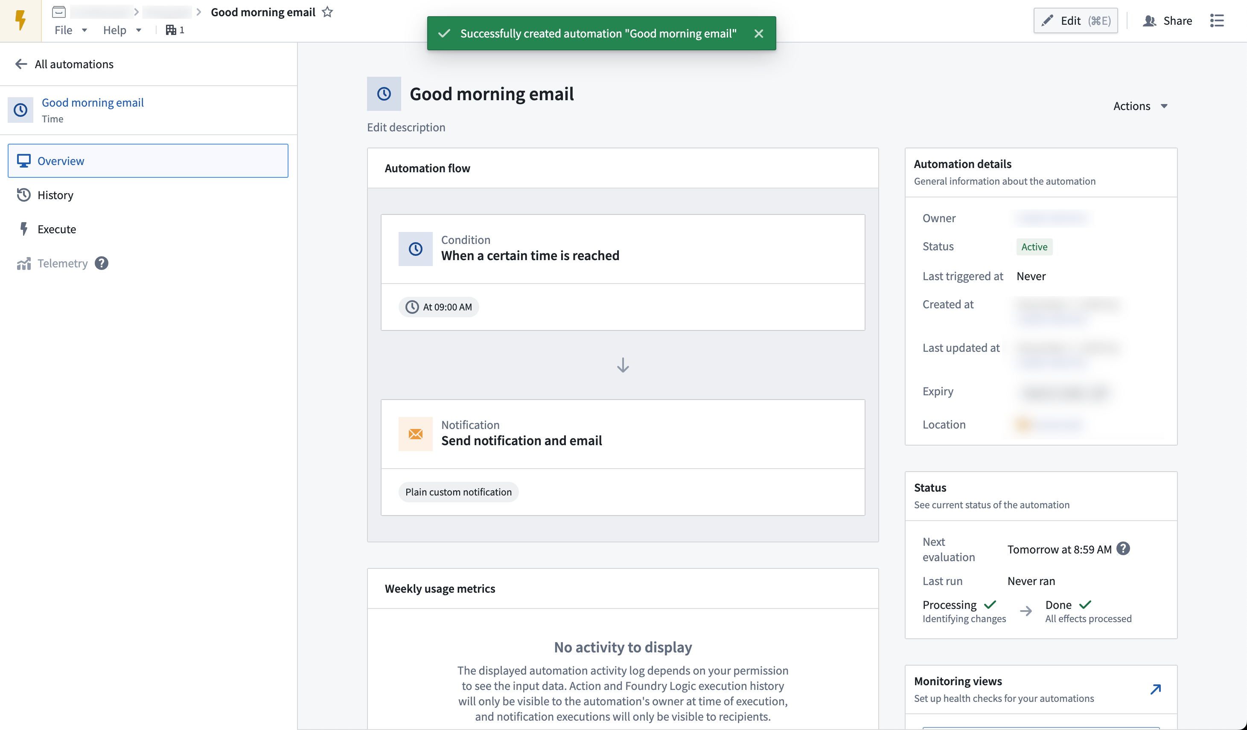Click 'Send notification and email' heading
This screenshot has height=730, width=1247.
point(521,440)
